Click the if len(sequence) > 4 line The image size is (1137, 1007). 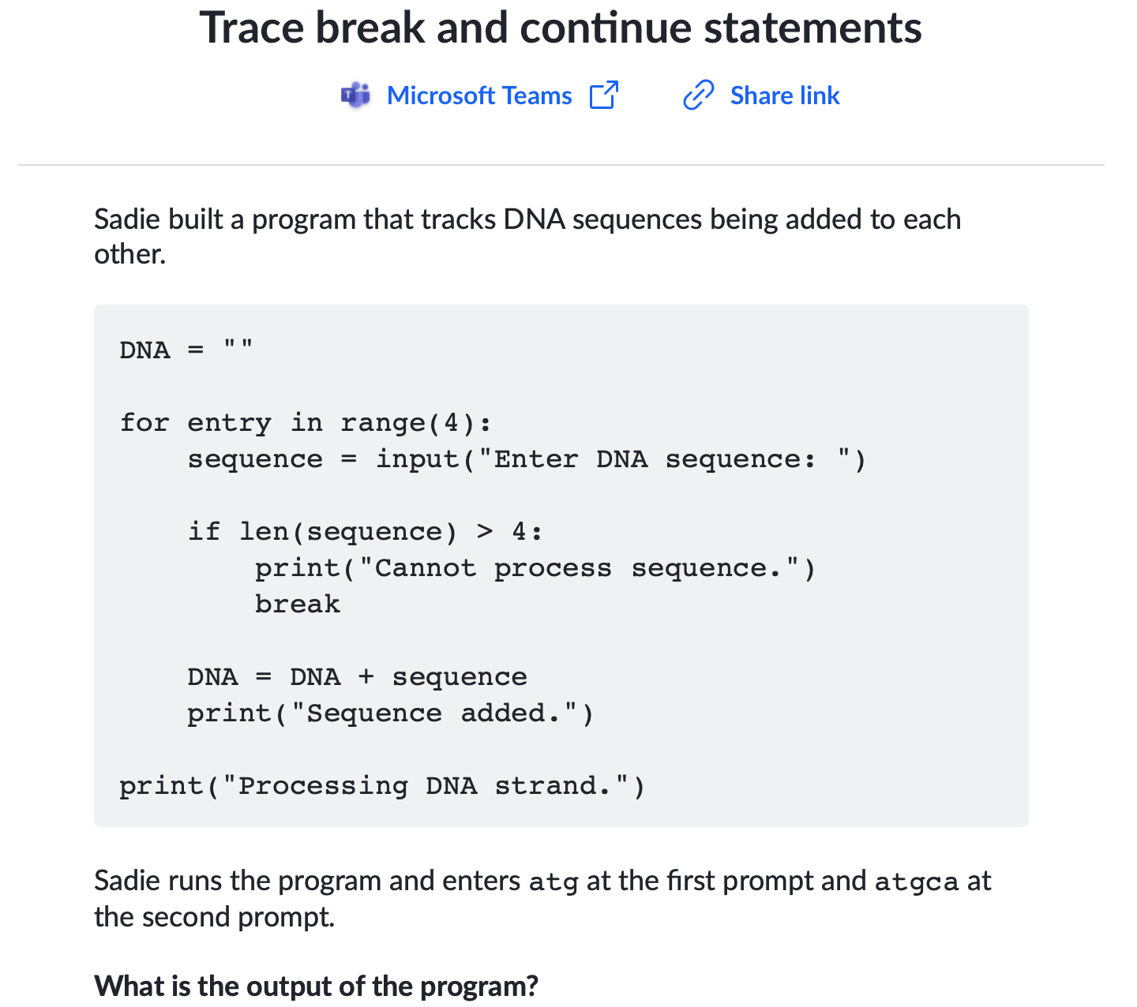point(366,532)
